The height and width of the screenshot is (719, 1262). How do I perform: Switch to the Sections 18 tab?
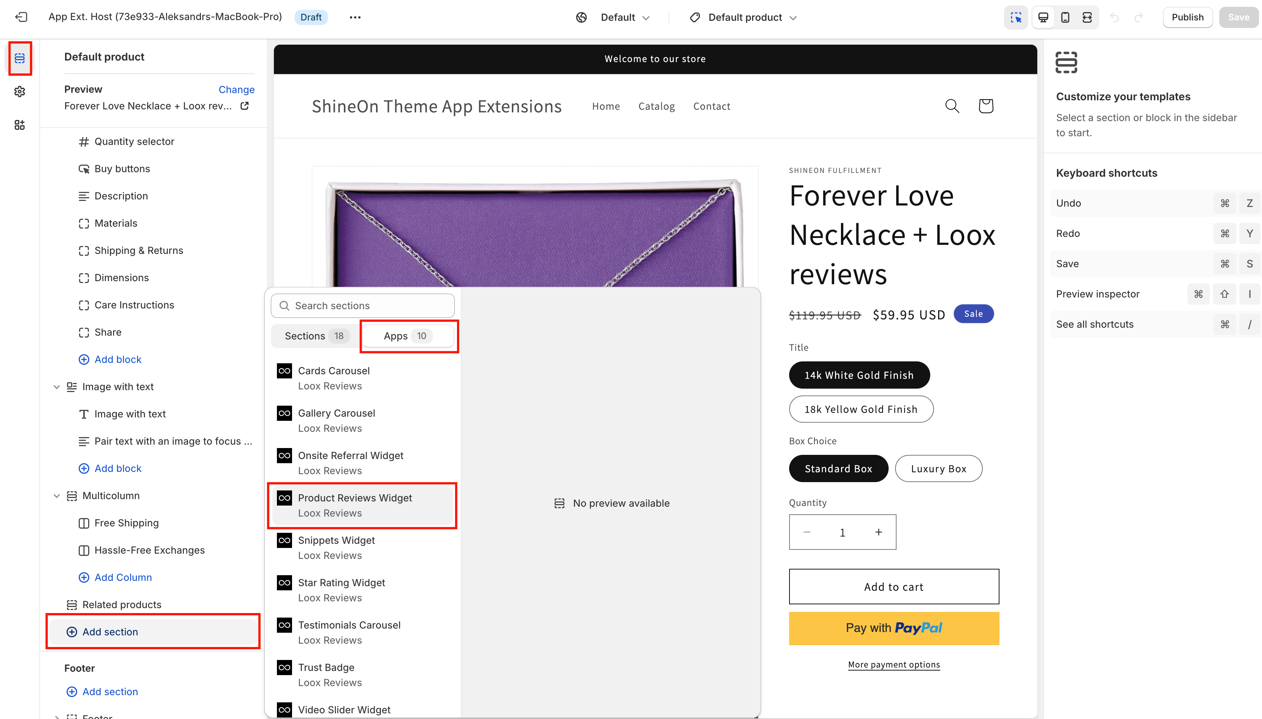coord(316,336)
